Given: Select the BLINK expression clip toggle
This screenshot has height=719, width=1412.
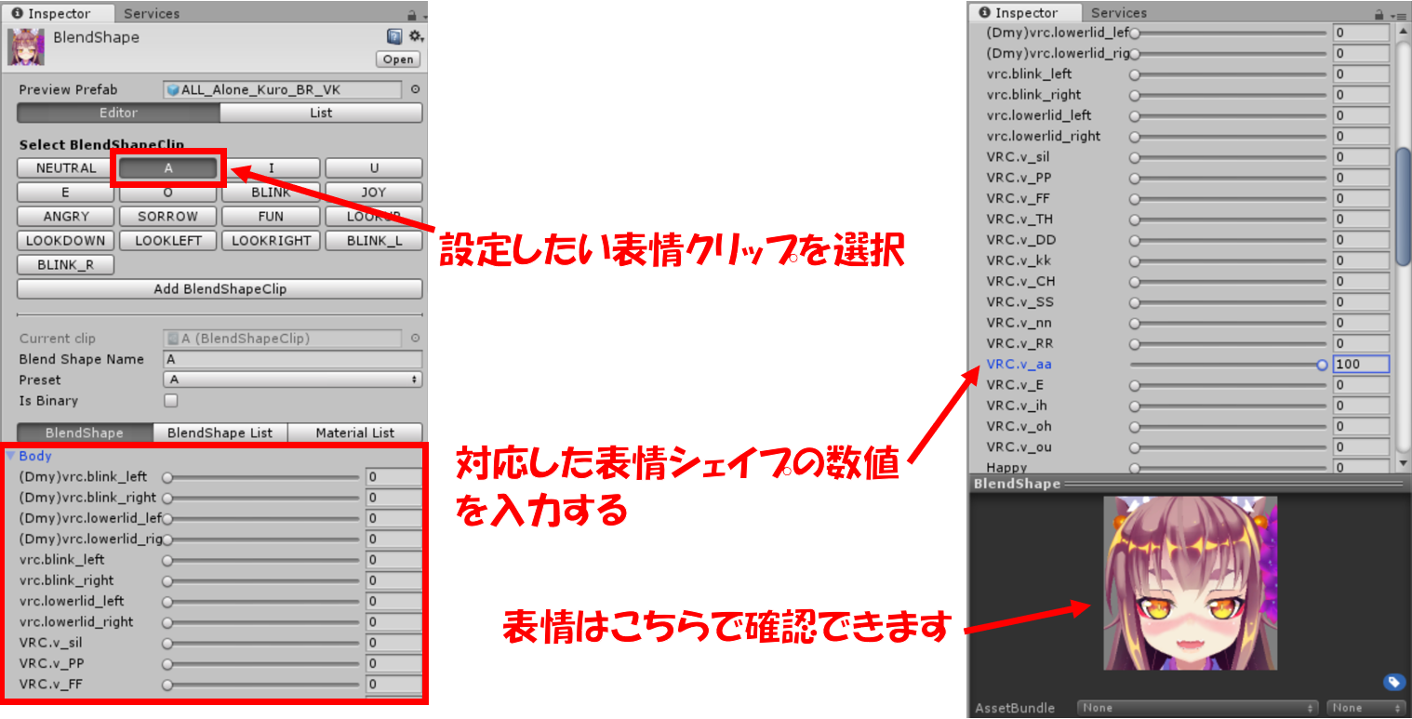Looking at the screenshot, I should point(271,193).
